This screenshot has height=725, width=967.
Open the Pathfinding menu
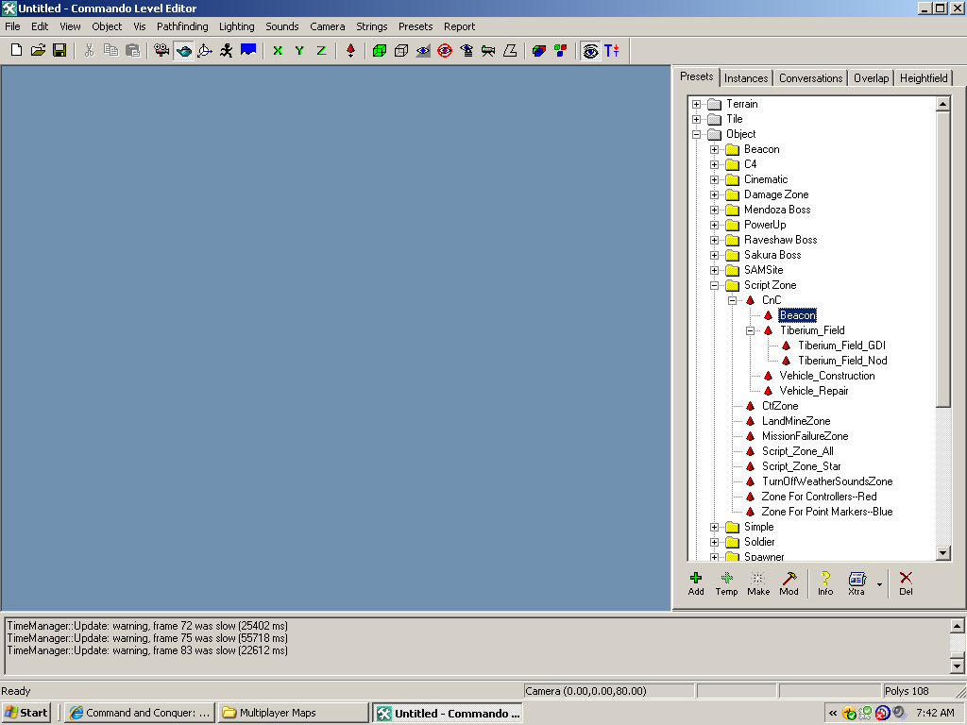pos(182,26)
